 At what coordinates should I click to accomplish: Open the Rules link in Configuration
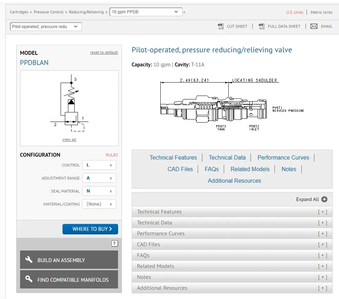point(112,155)
